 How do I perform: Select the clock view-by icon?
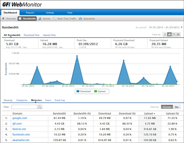pos(165,35)
